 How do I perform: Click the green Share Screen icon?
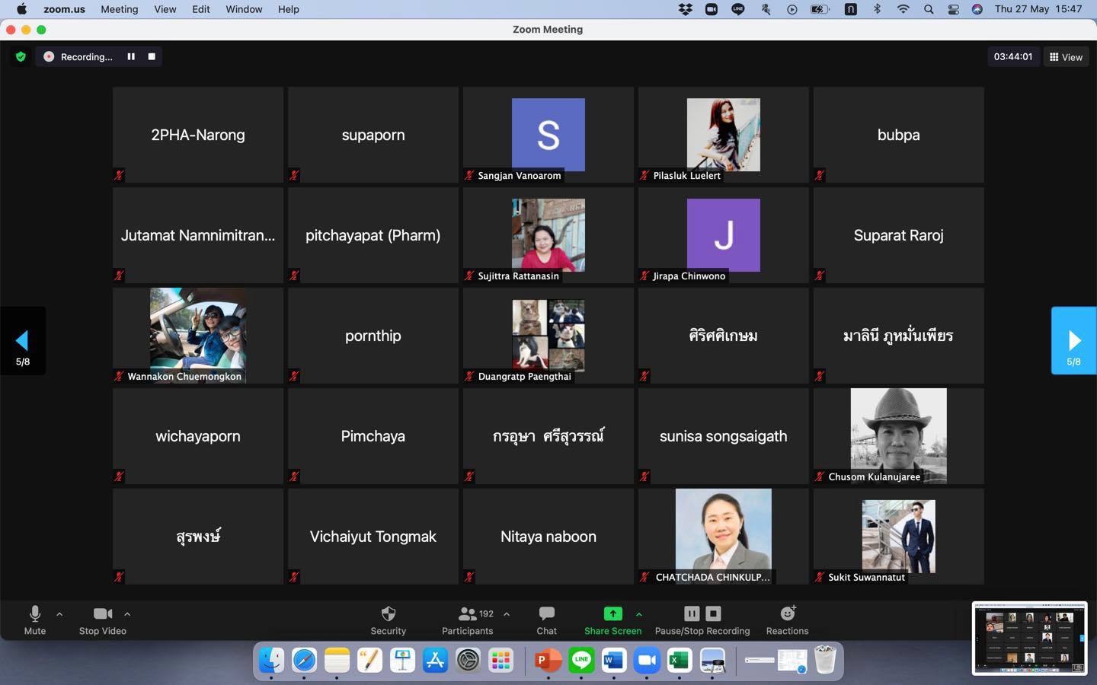(612, 613)
